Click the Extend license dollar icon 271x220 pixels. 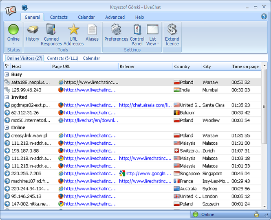[x=172, y=29]
